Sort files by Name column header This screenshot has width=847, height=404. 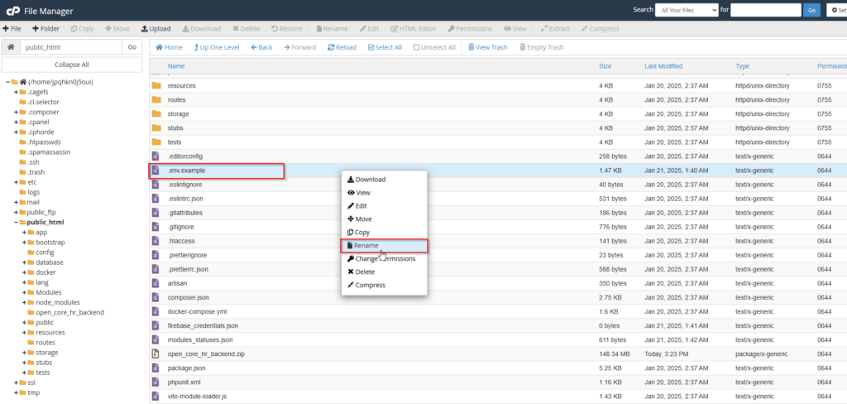[x=176, y=66]
